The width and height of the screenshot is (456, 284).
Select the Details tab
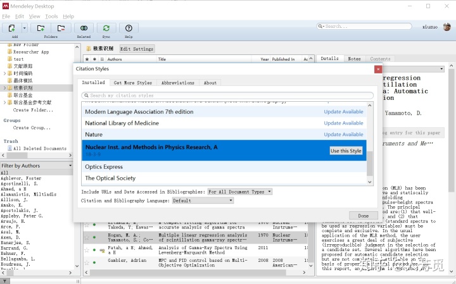329,58
